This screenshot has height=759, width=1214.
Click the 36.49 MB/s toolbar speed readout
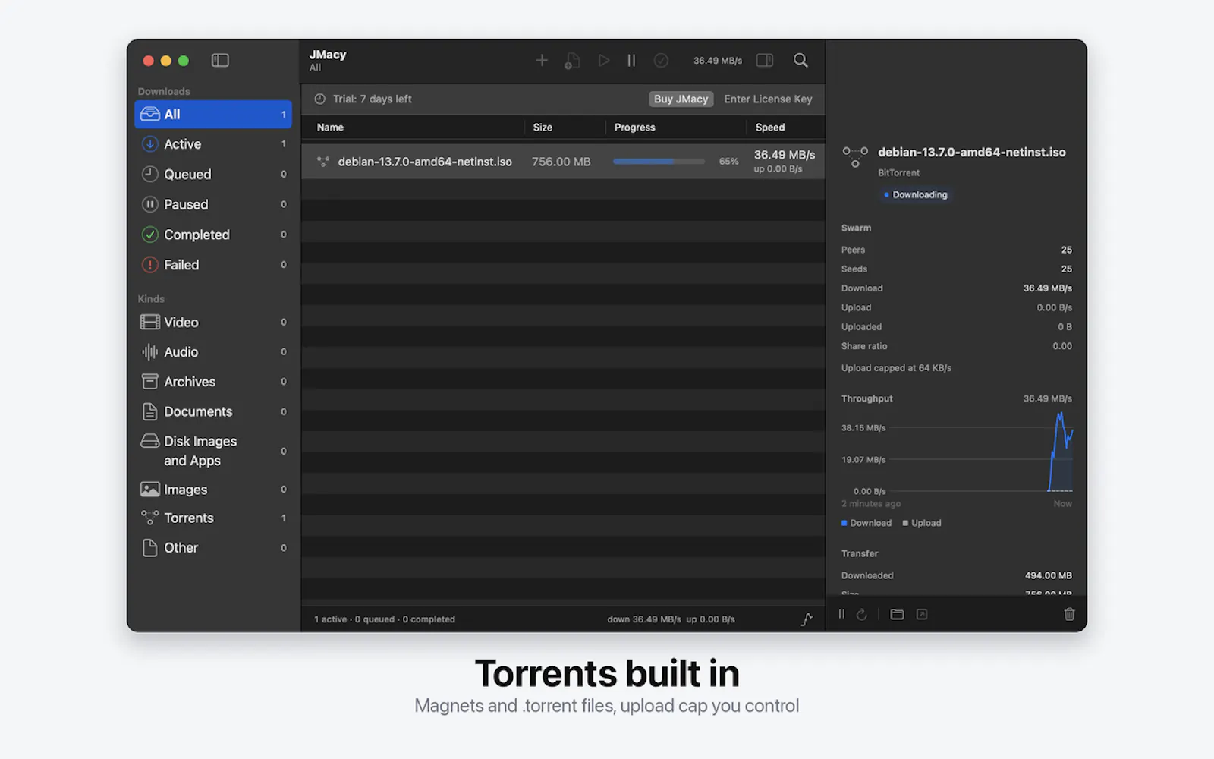point(717,61)
